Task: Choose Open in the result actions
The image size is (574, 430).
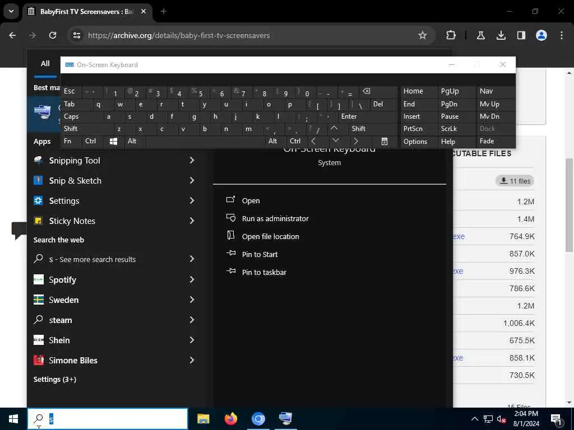Action: 251,201
